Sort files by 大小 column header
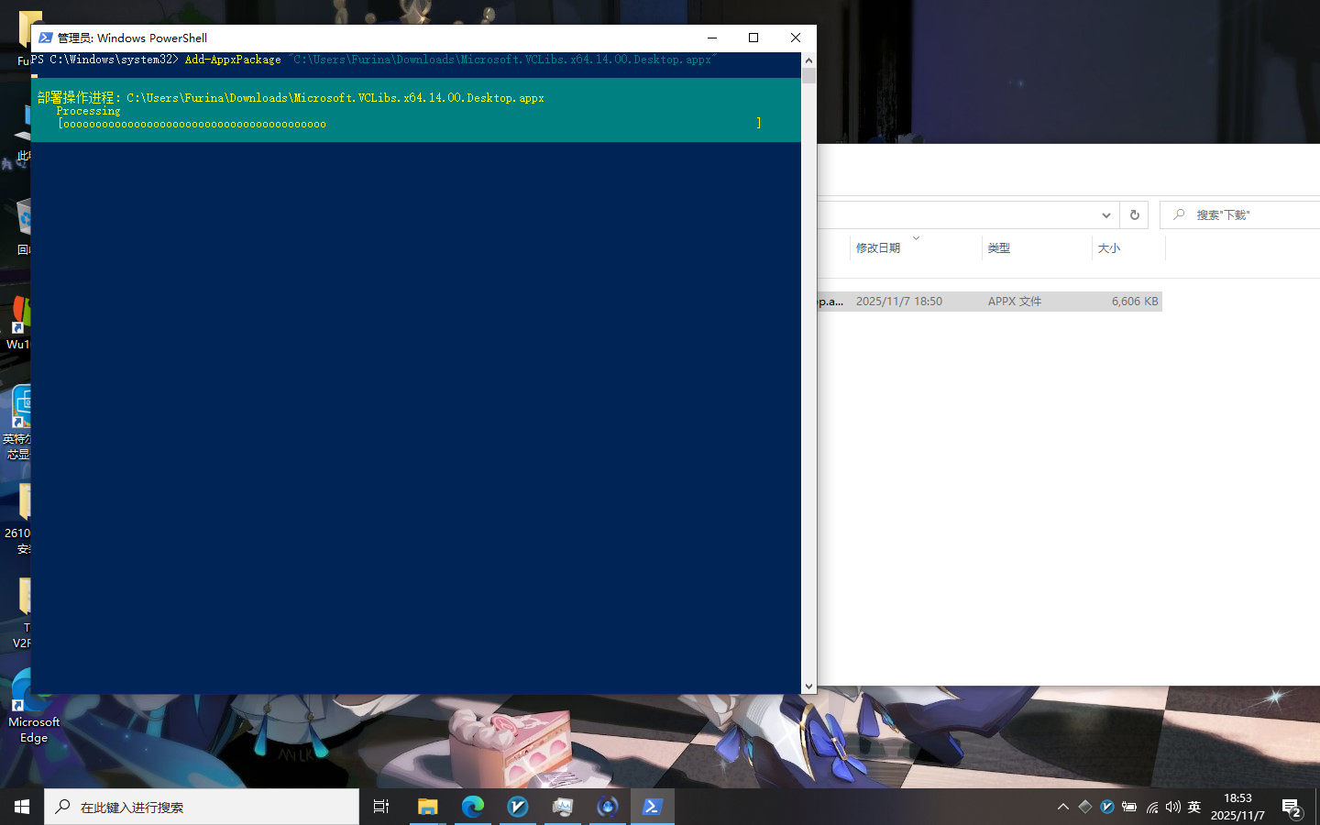Viewport: 1320px width, 825px height. point(1108,248)
